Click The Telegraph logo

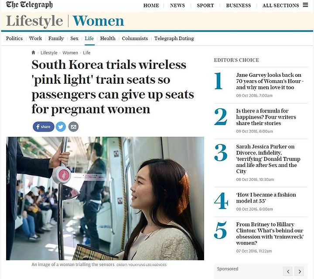click(x=29, y=5)
